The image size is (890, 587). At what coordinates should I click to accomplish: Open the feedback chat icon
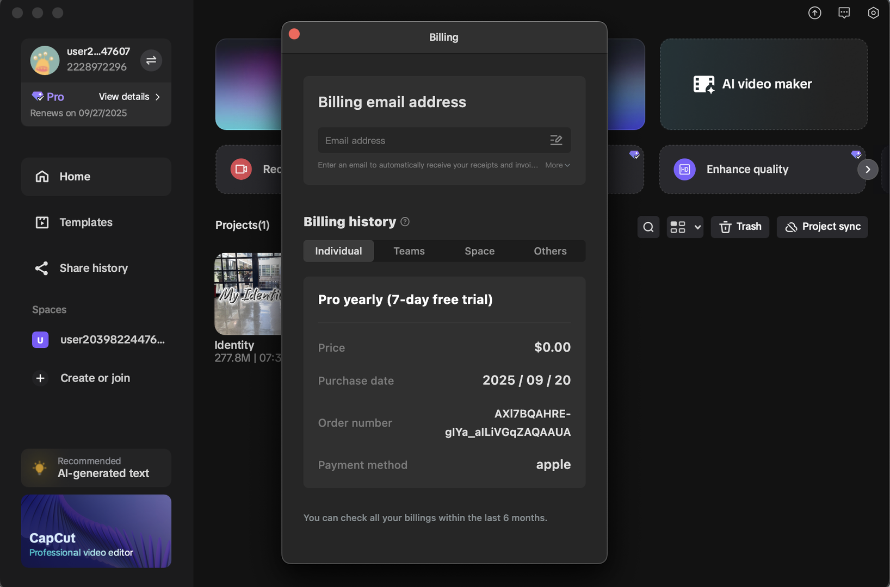(x=844, y=13)
